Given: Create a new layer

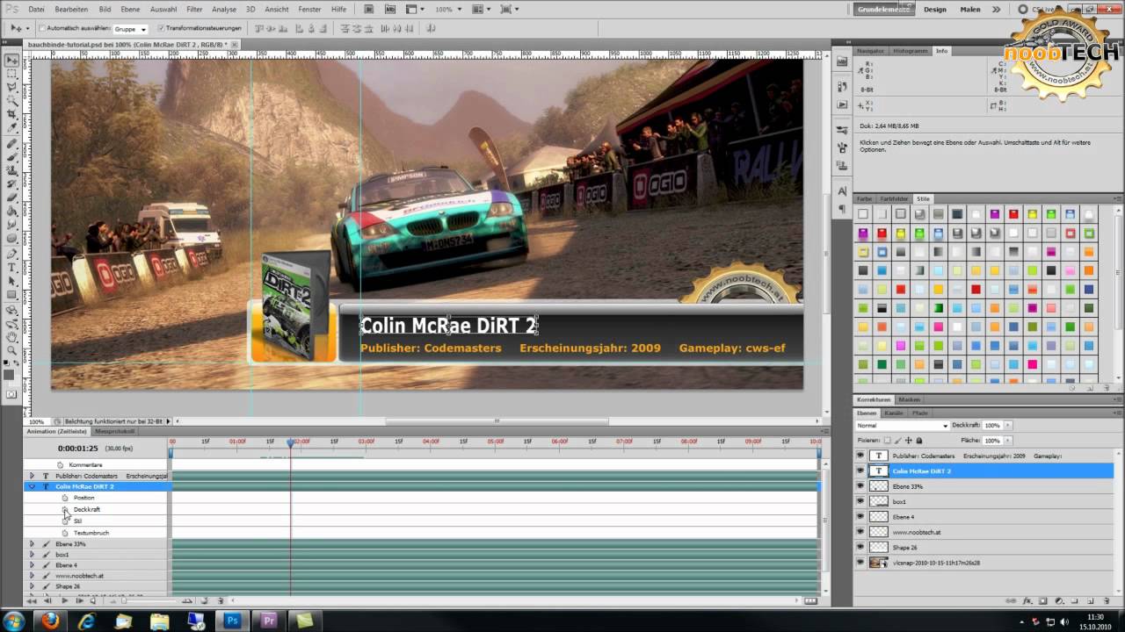Looking at the screenshot, I should pos(1091,600).
